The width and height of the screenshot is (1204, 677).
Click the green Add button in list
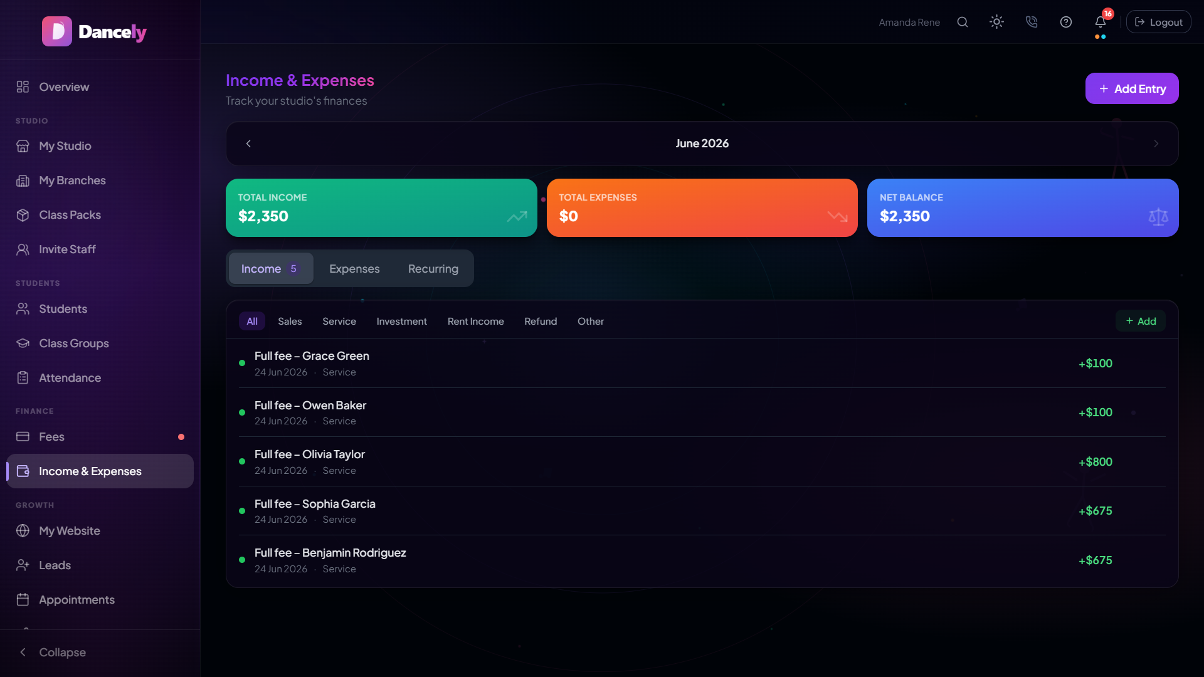click(1141, 321)
